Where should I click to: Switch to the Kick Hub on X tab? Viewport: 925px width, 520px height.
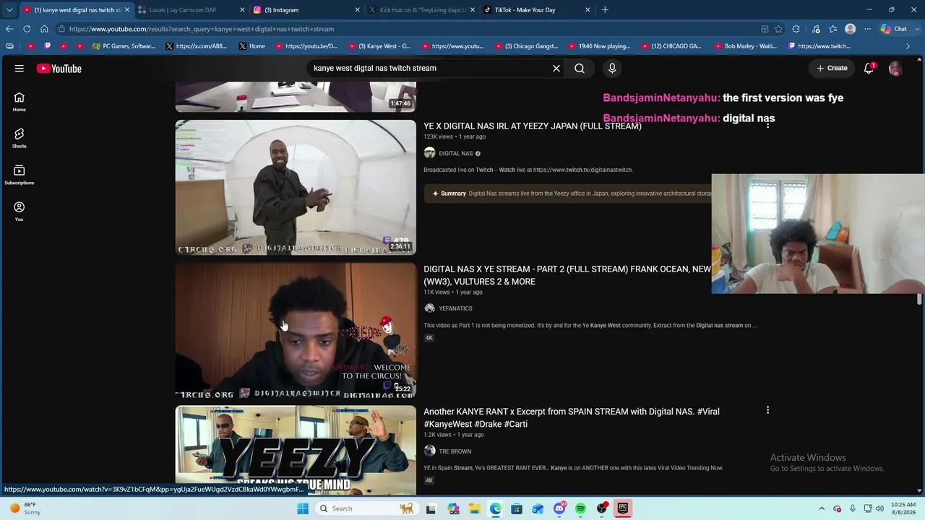(x=421, y=10)
